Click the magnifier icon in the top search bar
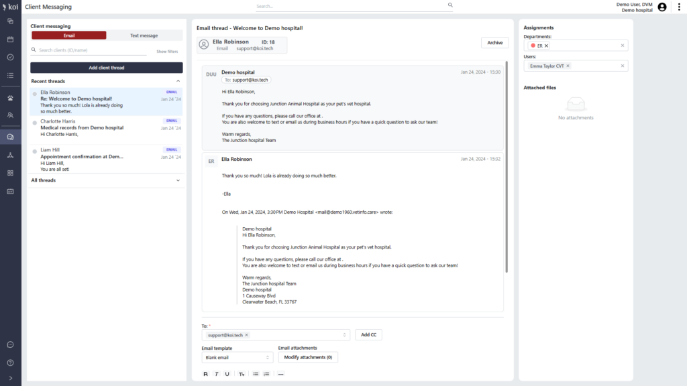This screenshot has width=687, height=386. click(450, 5)
